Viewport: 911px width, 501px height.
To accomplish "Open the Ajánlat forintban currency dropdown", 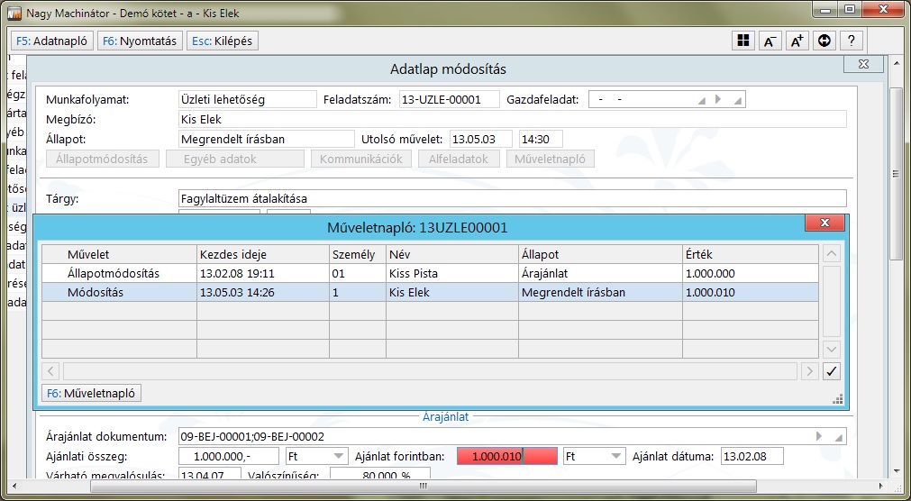I will point(616,456).
